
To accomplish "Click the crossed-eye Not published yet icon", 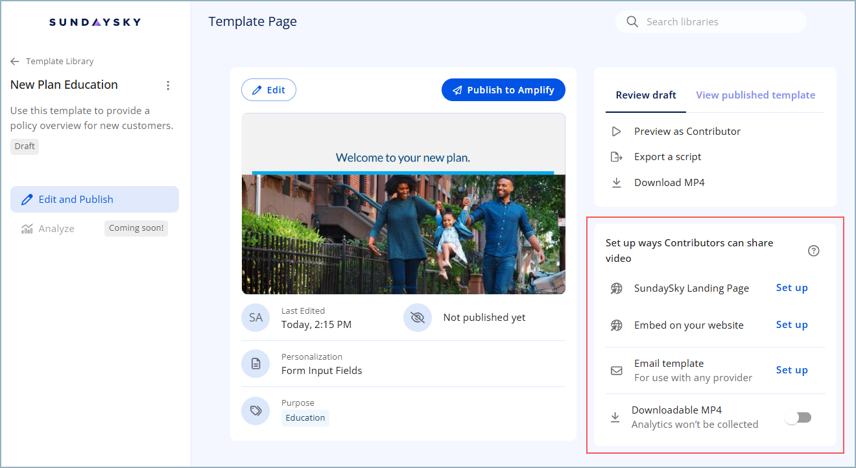I will (x=418, y=317).
